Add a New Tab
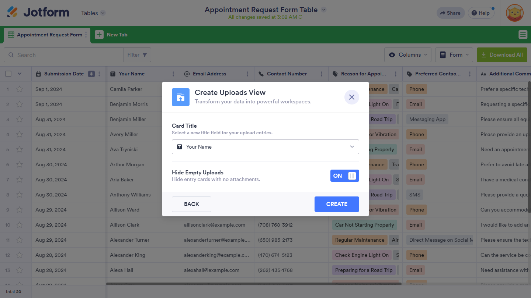 (111, 35)
